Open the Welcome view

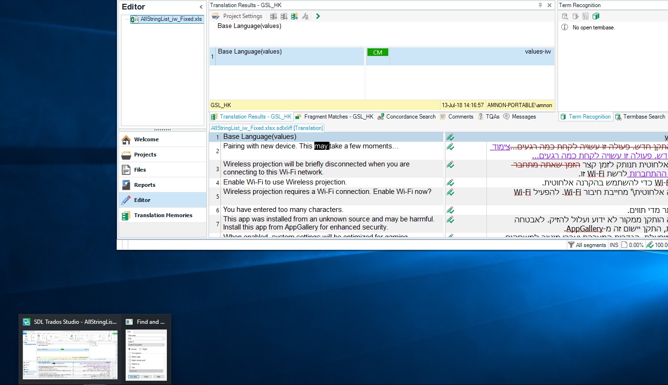pos(163,139)
